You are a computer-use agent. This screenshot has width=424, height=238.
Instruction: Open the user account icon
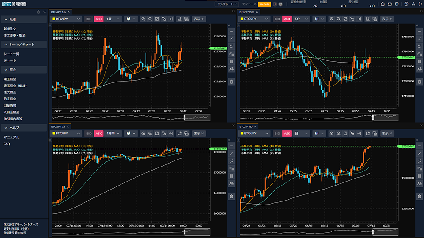tap(413, 4)
